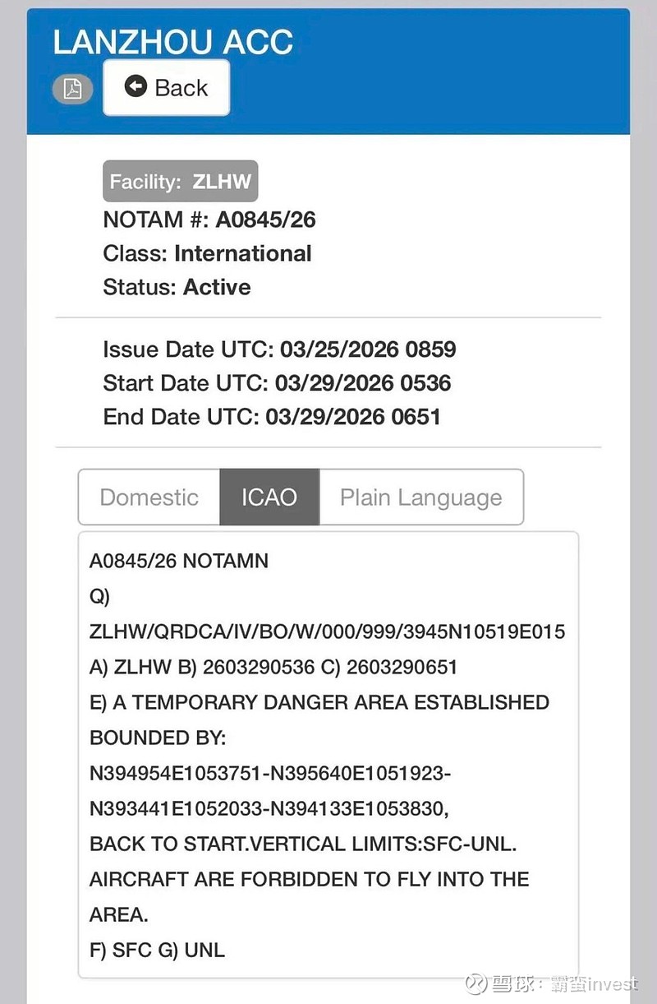
Task: Click the 'TEMPORARY DANGER AREA ESTABLISHED' line
Action: [x=319, y=702]
